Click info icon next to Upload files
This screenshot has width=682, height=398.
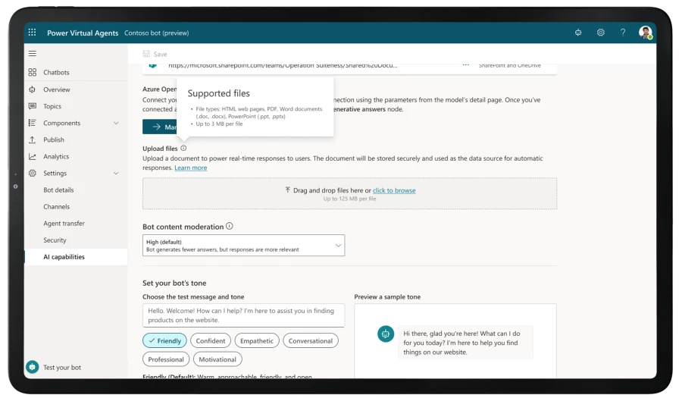click(183, 149)
